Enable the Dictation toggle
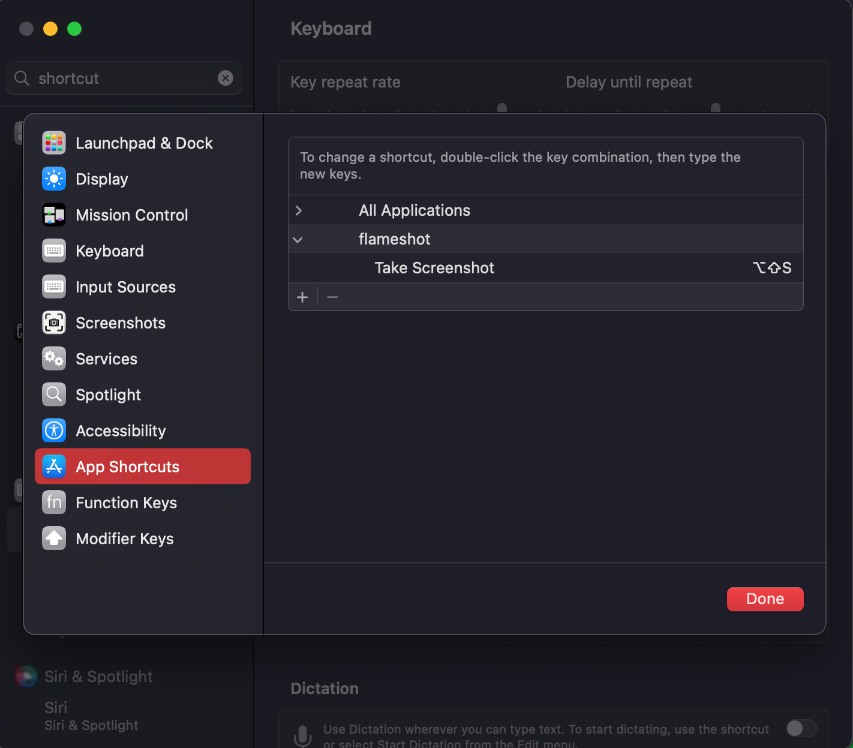The image size is (853, 748). pos(800,729)
